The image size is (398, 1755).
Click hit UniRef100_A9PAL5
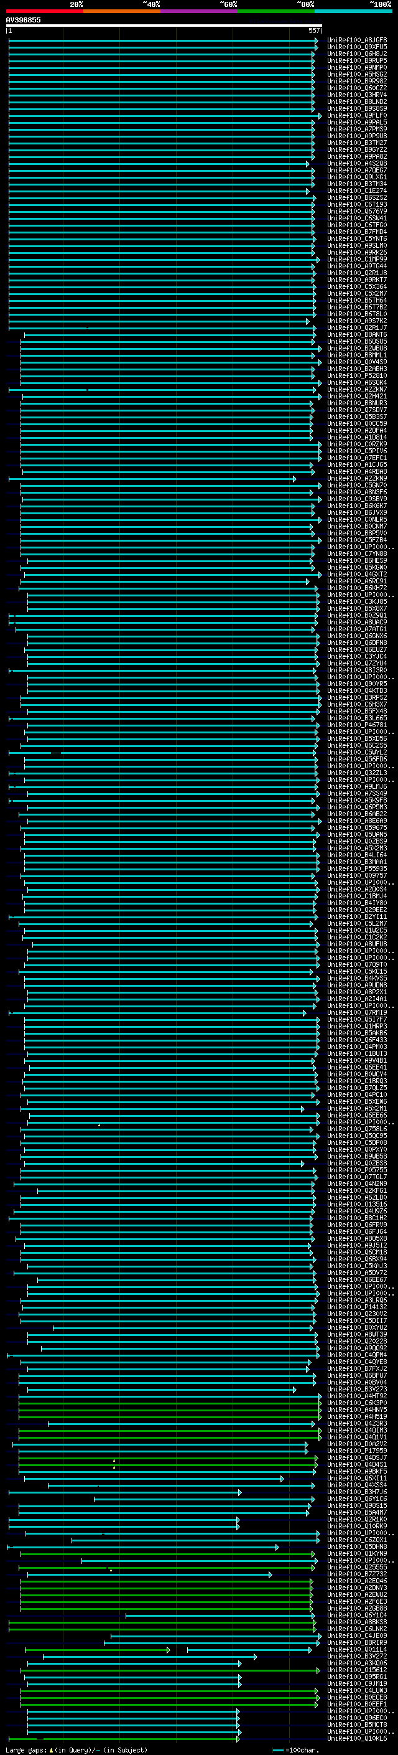[357, 123]
